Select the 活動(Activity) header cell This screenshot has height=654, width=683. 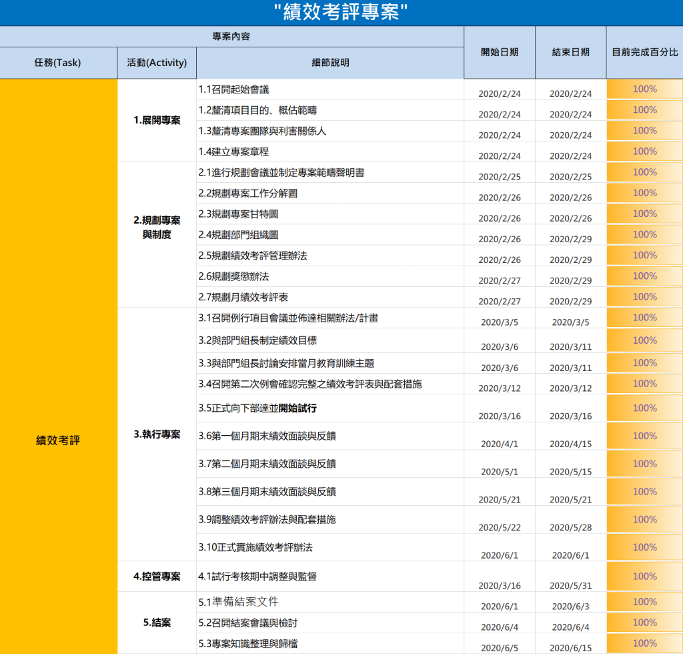coord(157,63)
